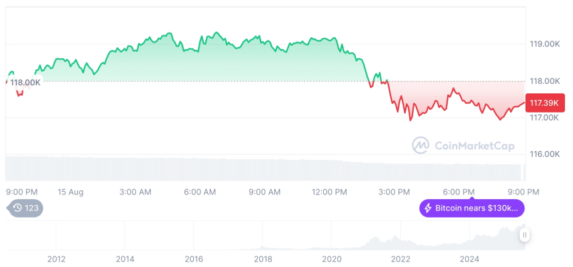Click the 12:00 PM time axis label
The height and width of the screenshot is (267, 573).
(329, 192)
